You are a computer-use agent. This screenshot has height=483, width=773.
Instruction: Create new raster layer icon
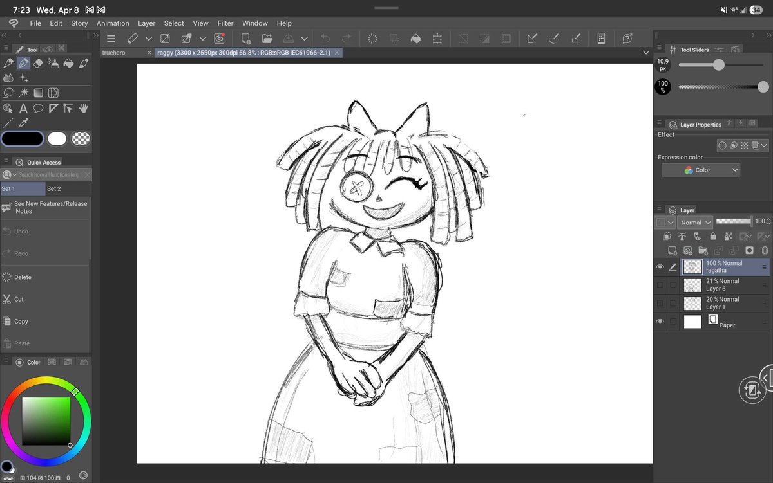[673, 250]
